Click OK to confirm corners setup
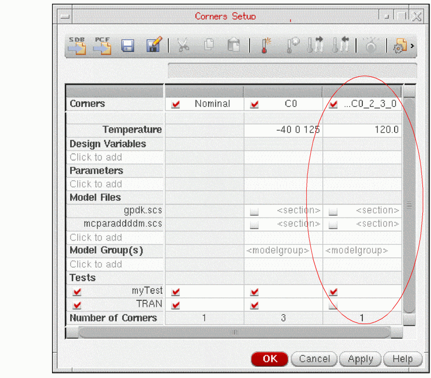The height and width of the screenshot is (378, 431). pyautogui.click(x=270, y=359)
